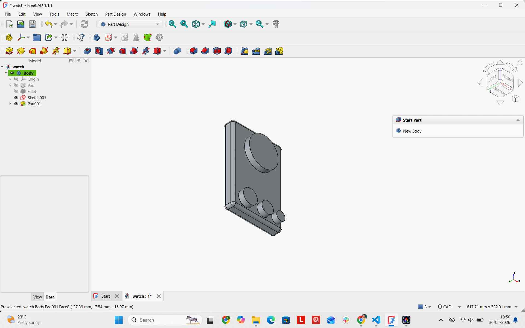Image resolution: width=525 pixels, height=328 pixels.
Task: Hide Sketch001 using its eye icon
Action: (16, 98)
